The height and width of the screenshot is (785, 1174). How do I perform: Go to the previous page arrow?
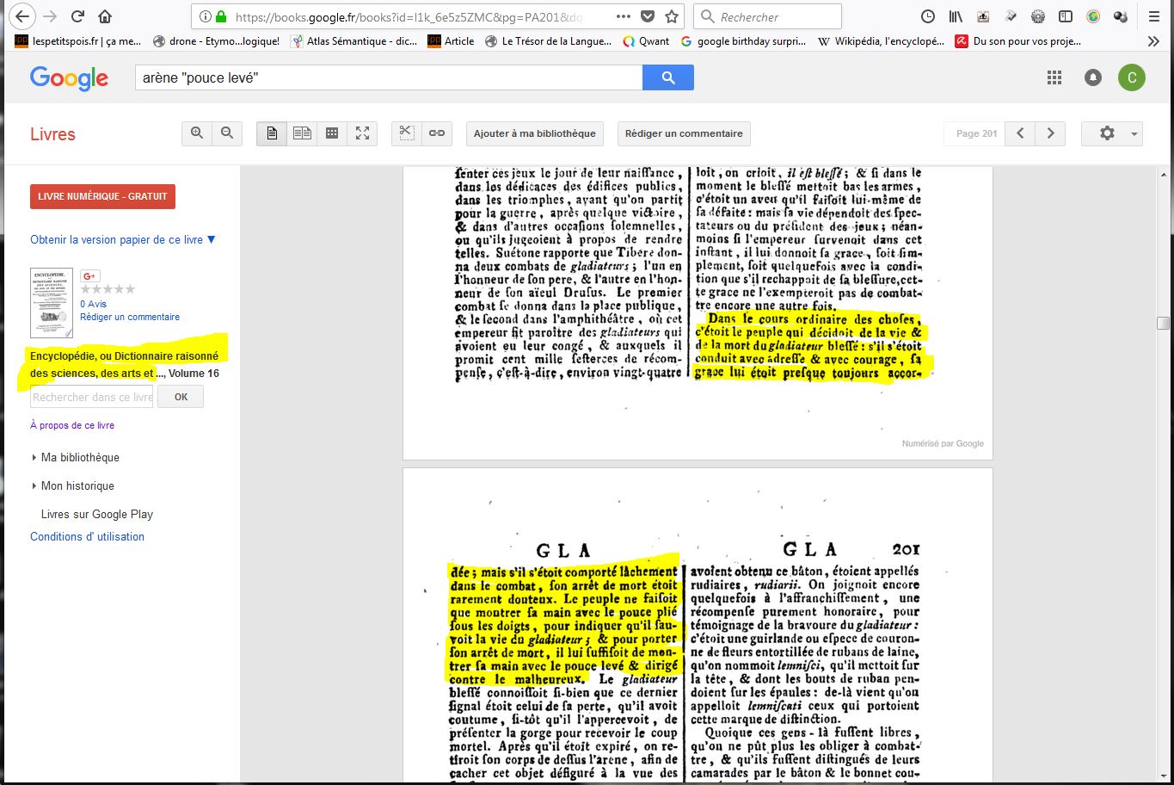1020,133
